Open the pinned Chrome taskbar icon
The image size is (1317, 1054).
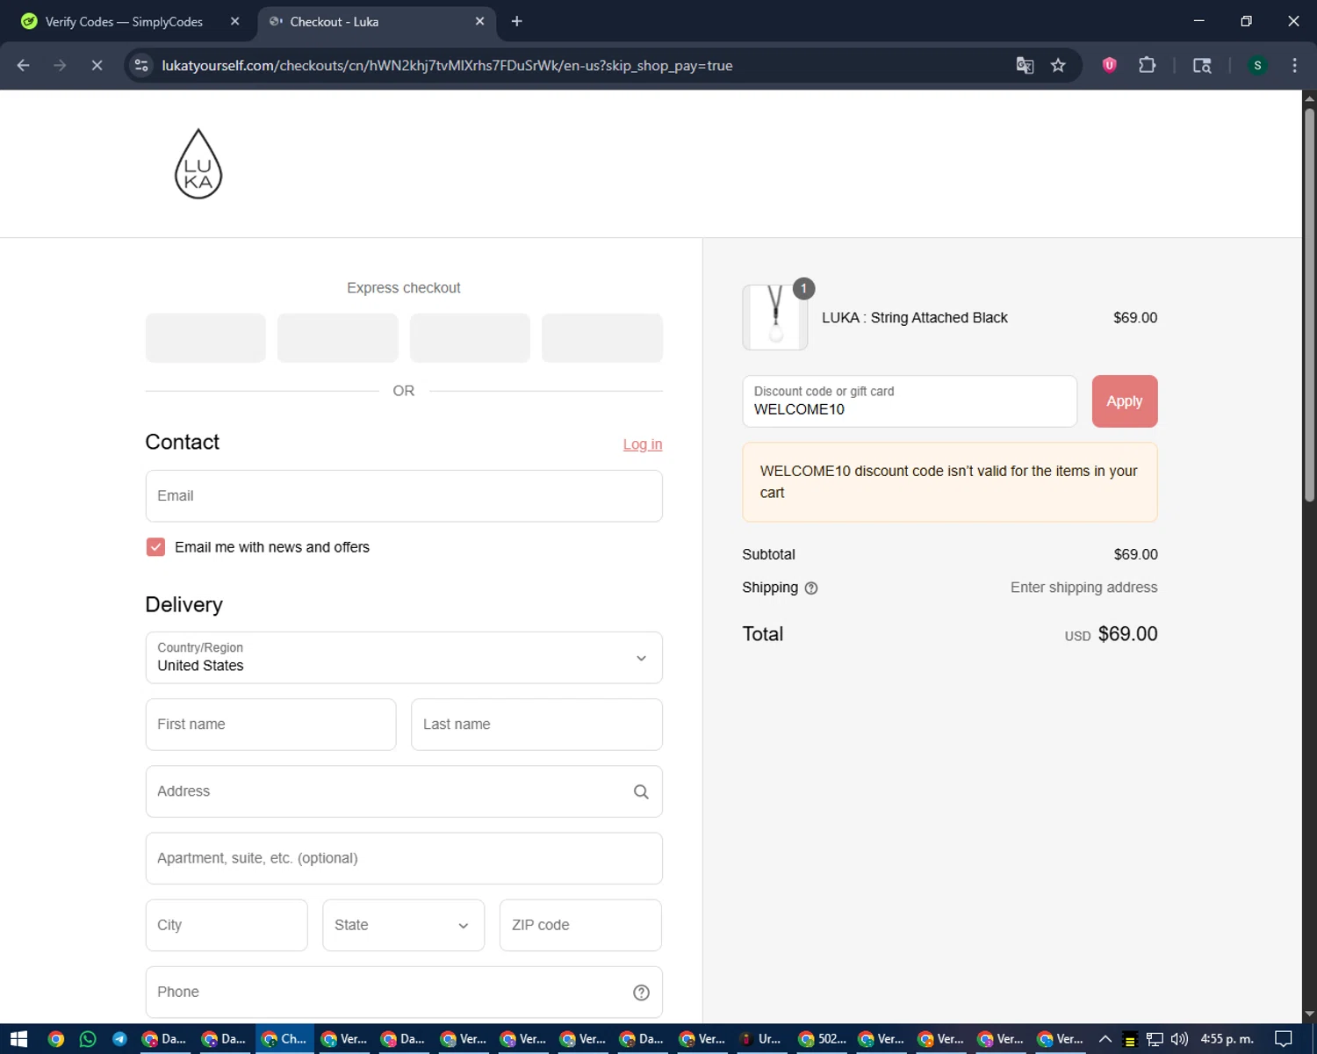55,1039
